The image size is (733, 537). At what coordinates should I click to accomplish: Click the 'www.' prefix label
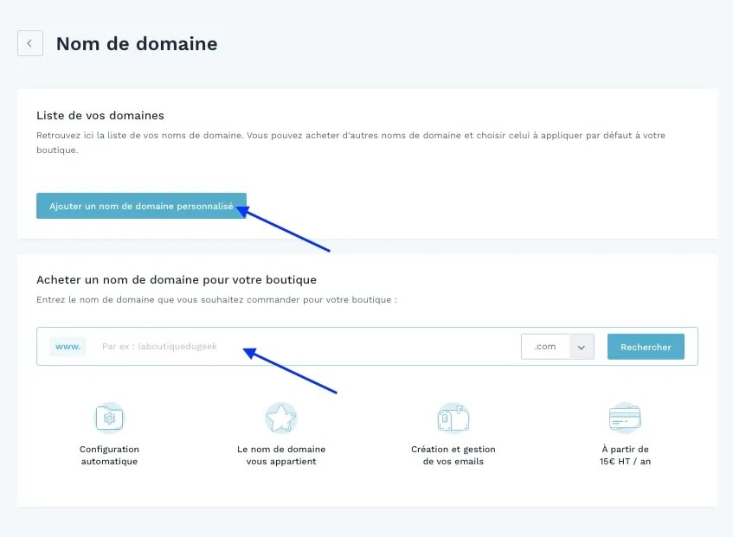pyautogui.click(x=68, y=347)
